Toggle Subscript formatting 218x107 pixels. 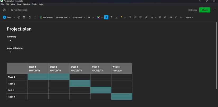click(181, 17)
